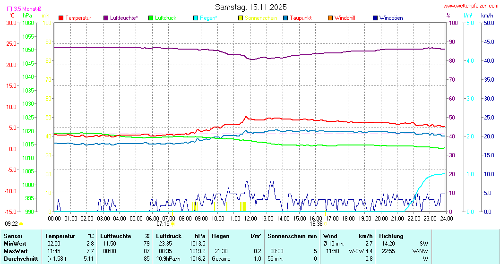Select the Samstag, 15.11.2025 date title
500x264 pixels.
(250, 7)
